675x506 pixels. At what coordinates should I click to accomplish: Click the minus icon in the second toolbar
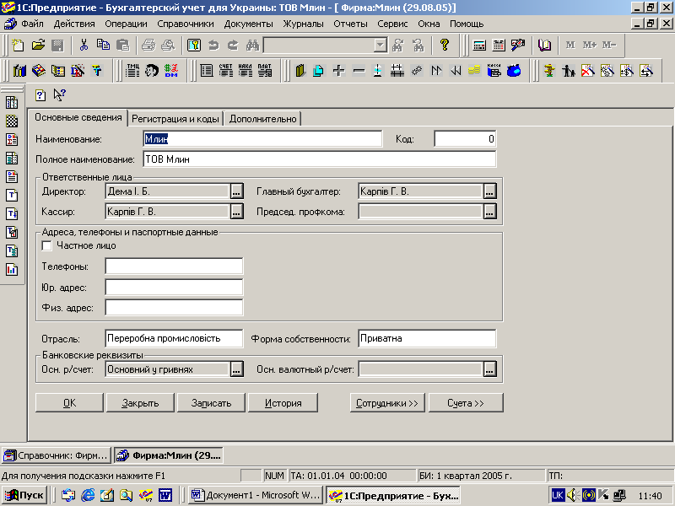(x=359, y=70)
